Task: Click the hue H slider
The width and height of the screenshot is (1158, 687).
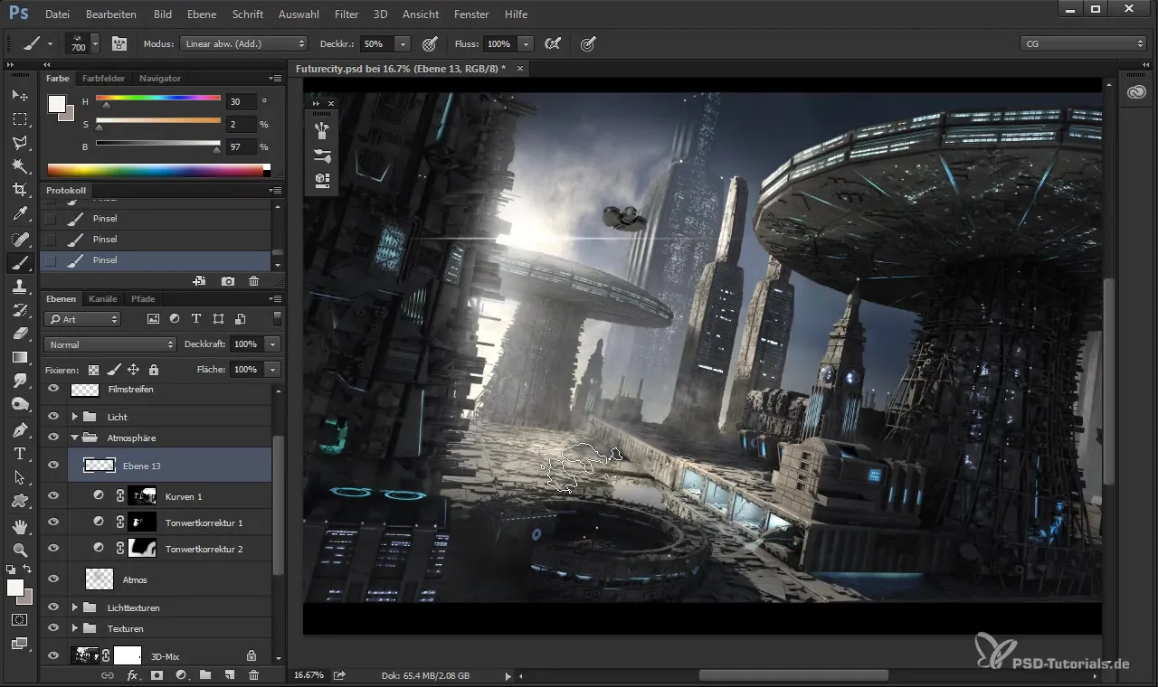Action: point(158,99)
